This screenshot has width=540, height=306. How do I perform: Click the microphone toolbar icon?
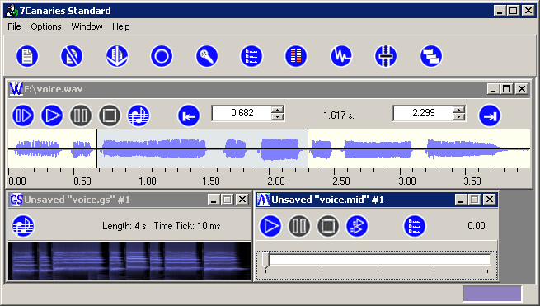pyautogui.click(x=207, y=56)
